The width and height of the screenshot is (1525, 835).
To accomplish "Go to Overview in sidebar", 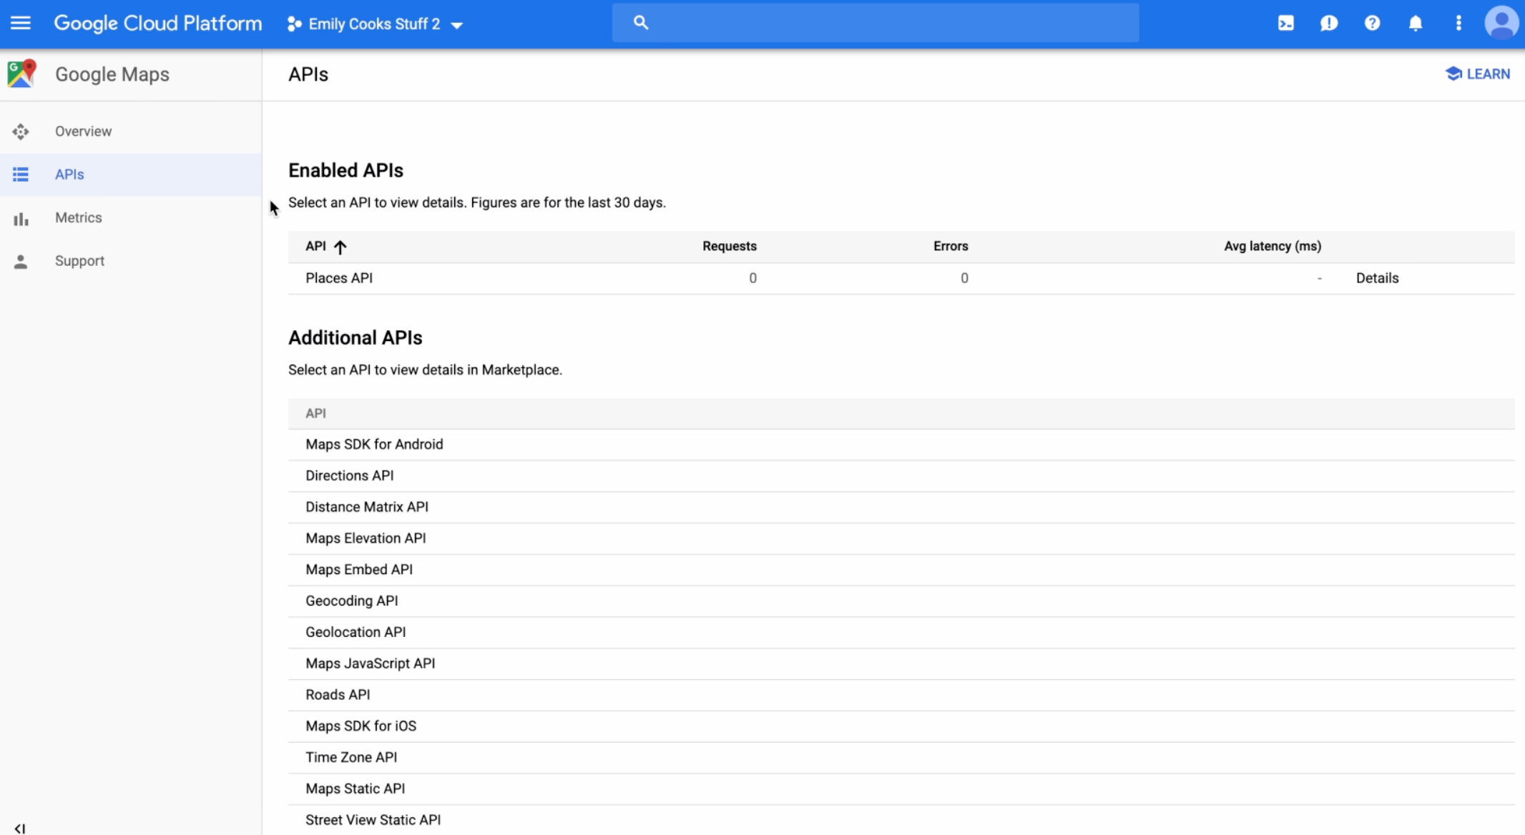I will (x=84, y=132).
